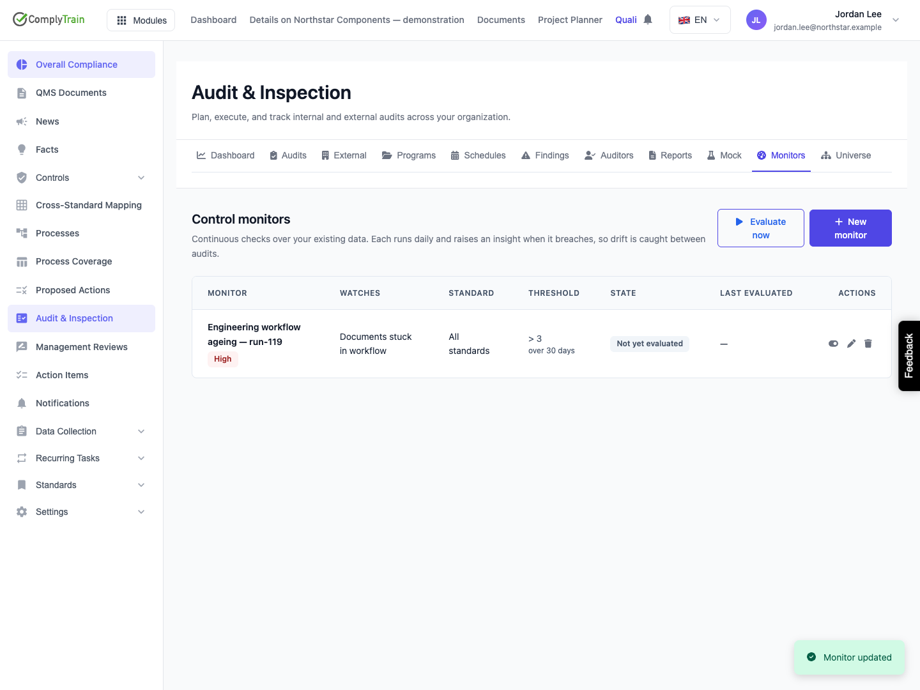Click the High severity badge
The image size is (920, 690).
coord(223,359)
